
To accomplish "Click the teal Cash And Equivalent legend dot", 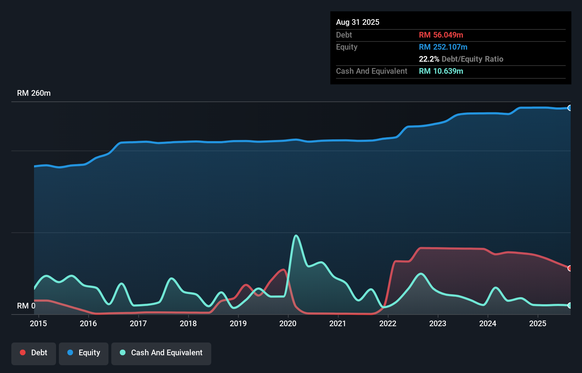I will coord(122,352).
